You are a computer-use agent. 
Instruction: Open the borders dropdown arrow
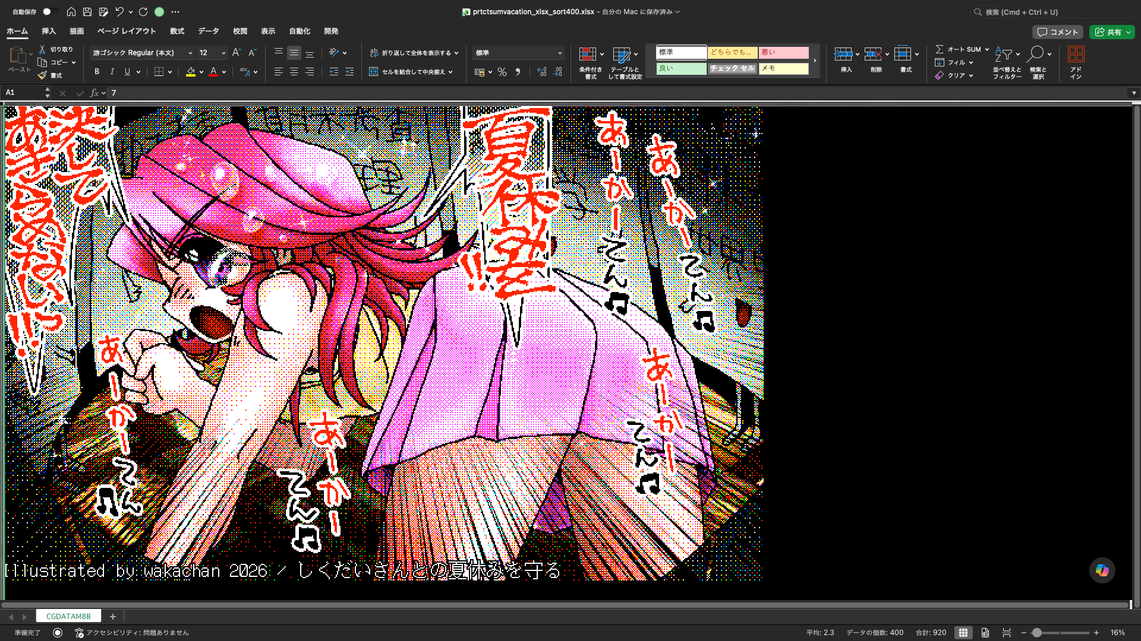(170, 72)
